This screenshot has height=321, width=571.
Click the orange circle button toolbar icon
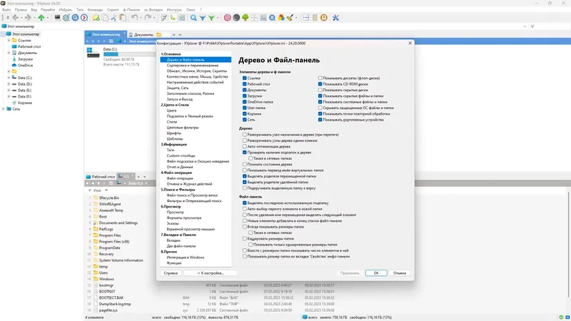(x=324, y=17)
